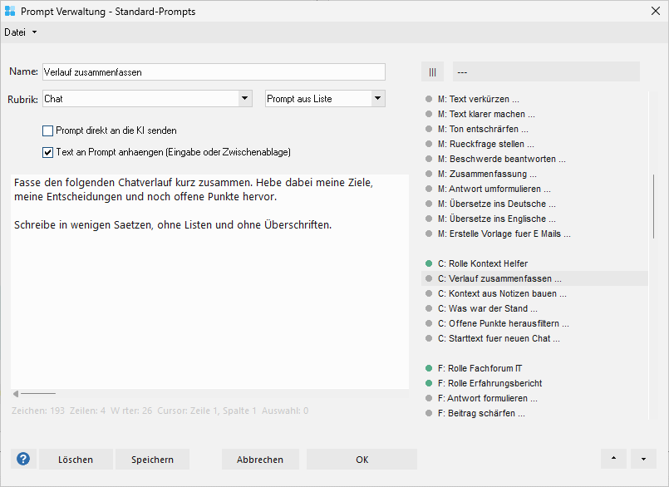Open the Datei menu
The height and width of the screenshot is (487, 669).
20,32
